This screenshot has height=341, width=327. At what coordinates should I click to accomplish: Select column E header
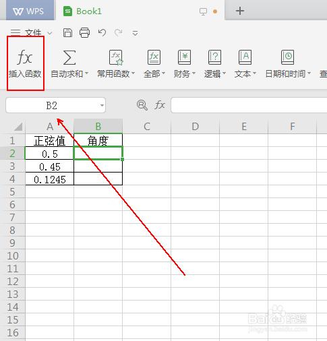pos(244,127)
